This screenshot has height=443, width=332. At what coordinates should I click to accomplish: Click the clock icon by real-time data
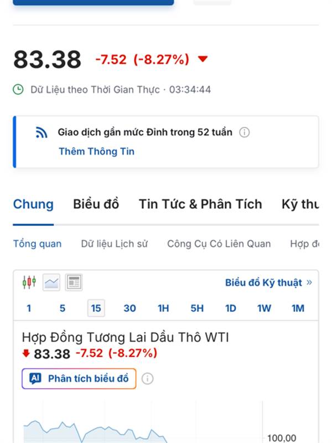click(18, 90)
